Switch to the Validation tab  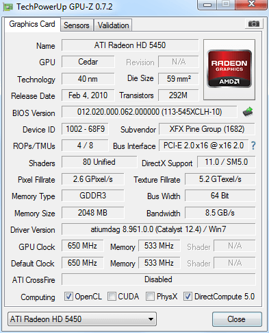(x=113, y=25)
